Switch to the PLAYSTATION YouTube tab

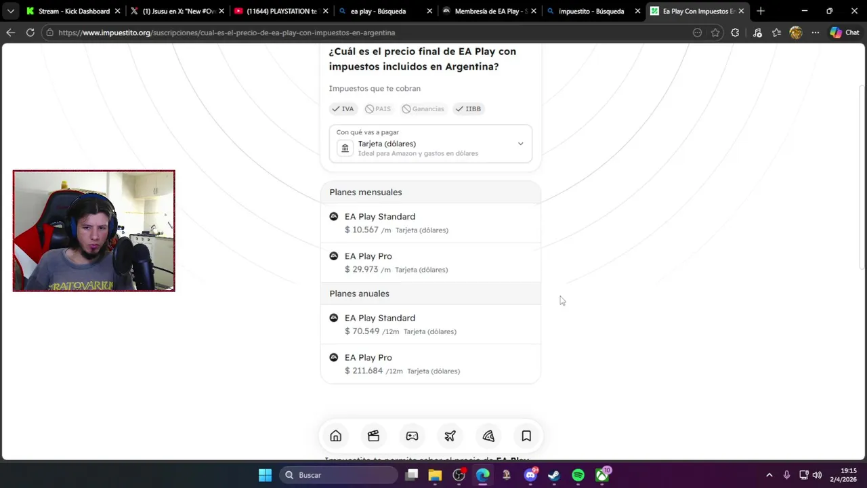(280, 11)
